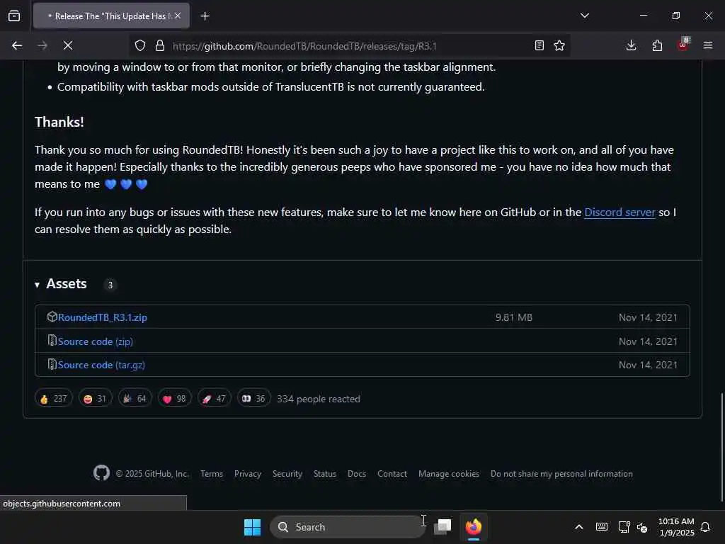Open Task View on the taskbar
Screen dimensions: 725x544
coord(443,526)
